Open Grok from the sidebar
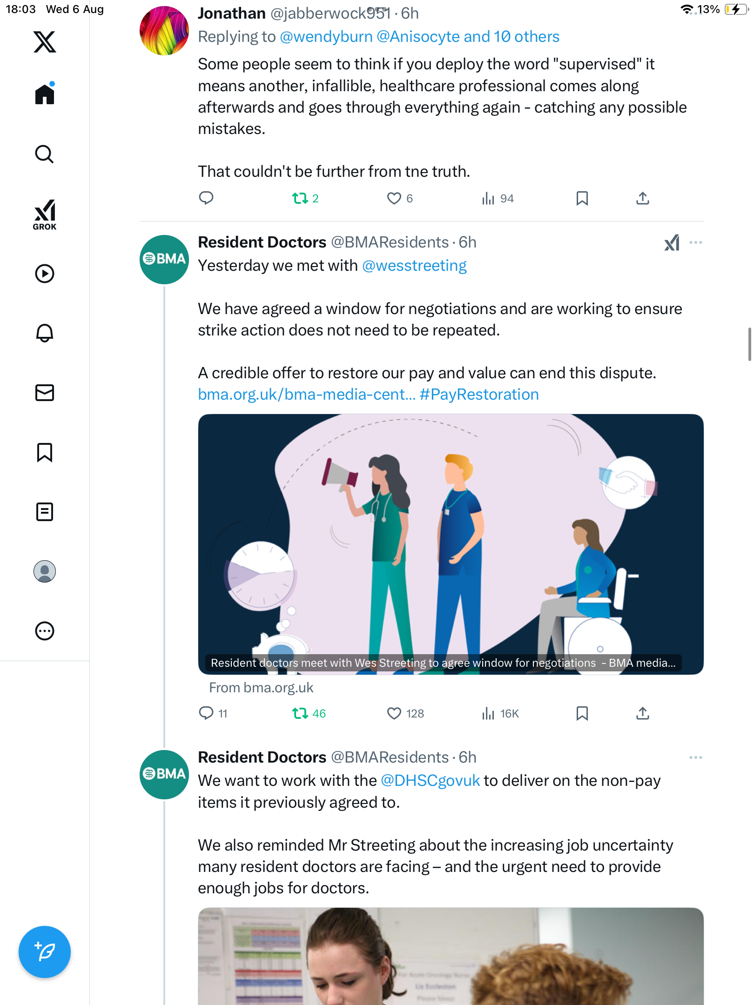 45,214
